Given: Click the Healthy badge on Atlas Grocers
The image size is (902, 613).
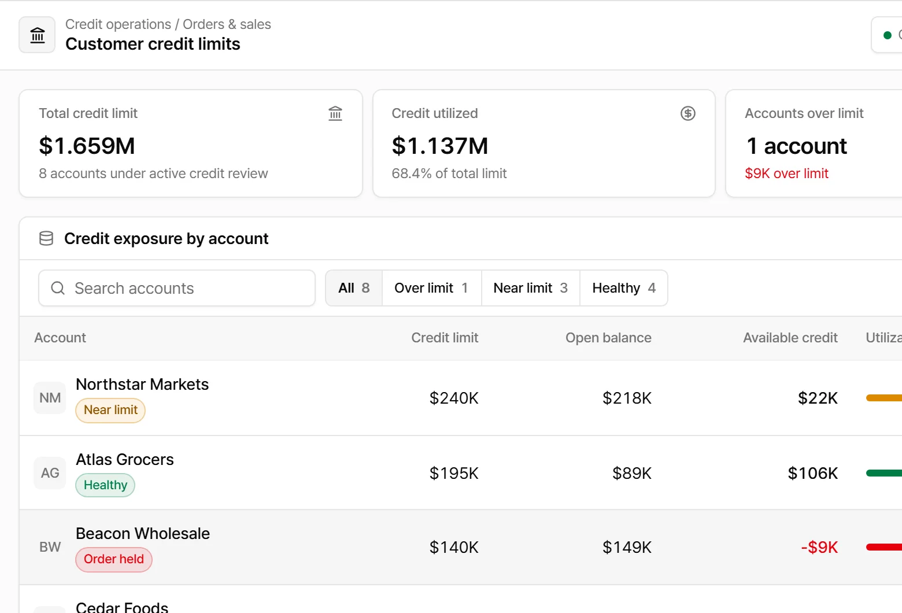Looking at the screenshot, I should (x=105, y=485).
